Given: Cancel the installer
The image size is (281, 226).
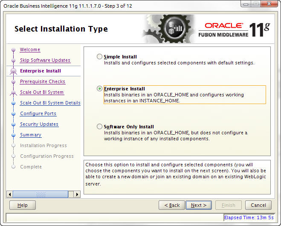Looking at the screenshot, I should click(x=258, y=205).
